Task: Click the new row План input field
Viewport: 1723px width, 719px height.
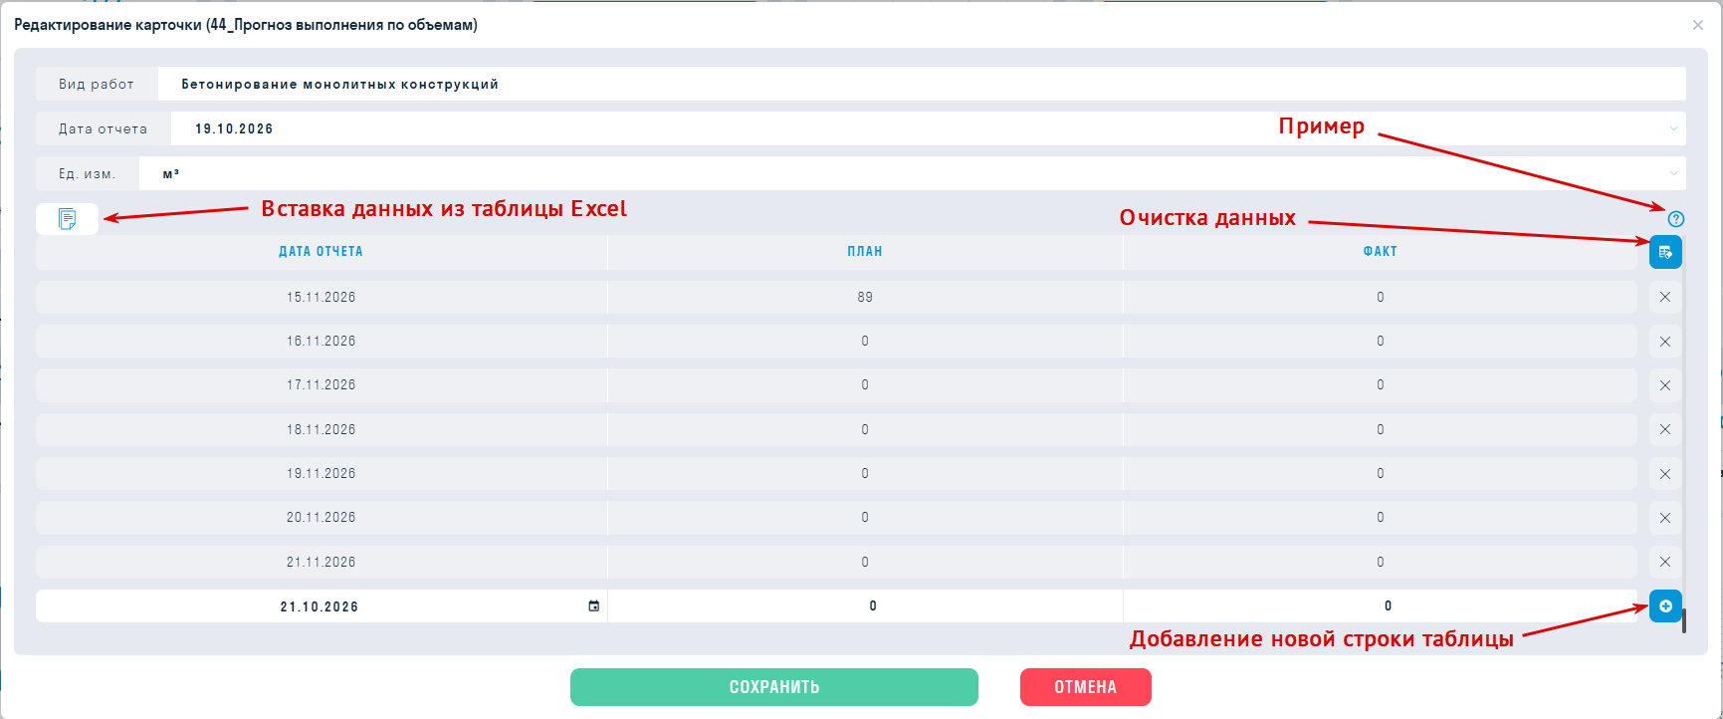Action: pos(865,606)
